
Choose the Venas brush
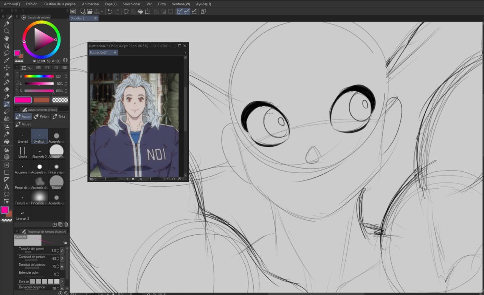[23, 152]
